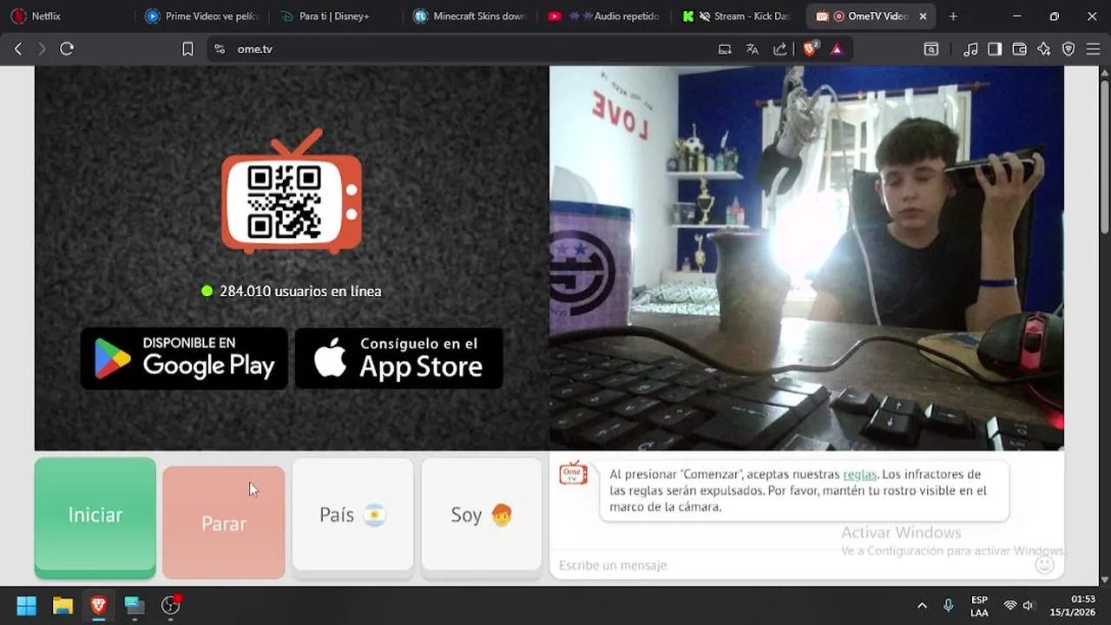The image size is (1111, 625).
Task: Reload the ome.tv page
Action: (x=67, y=49)
